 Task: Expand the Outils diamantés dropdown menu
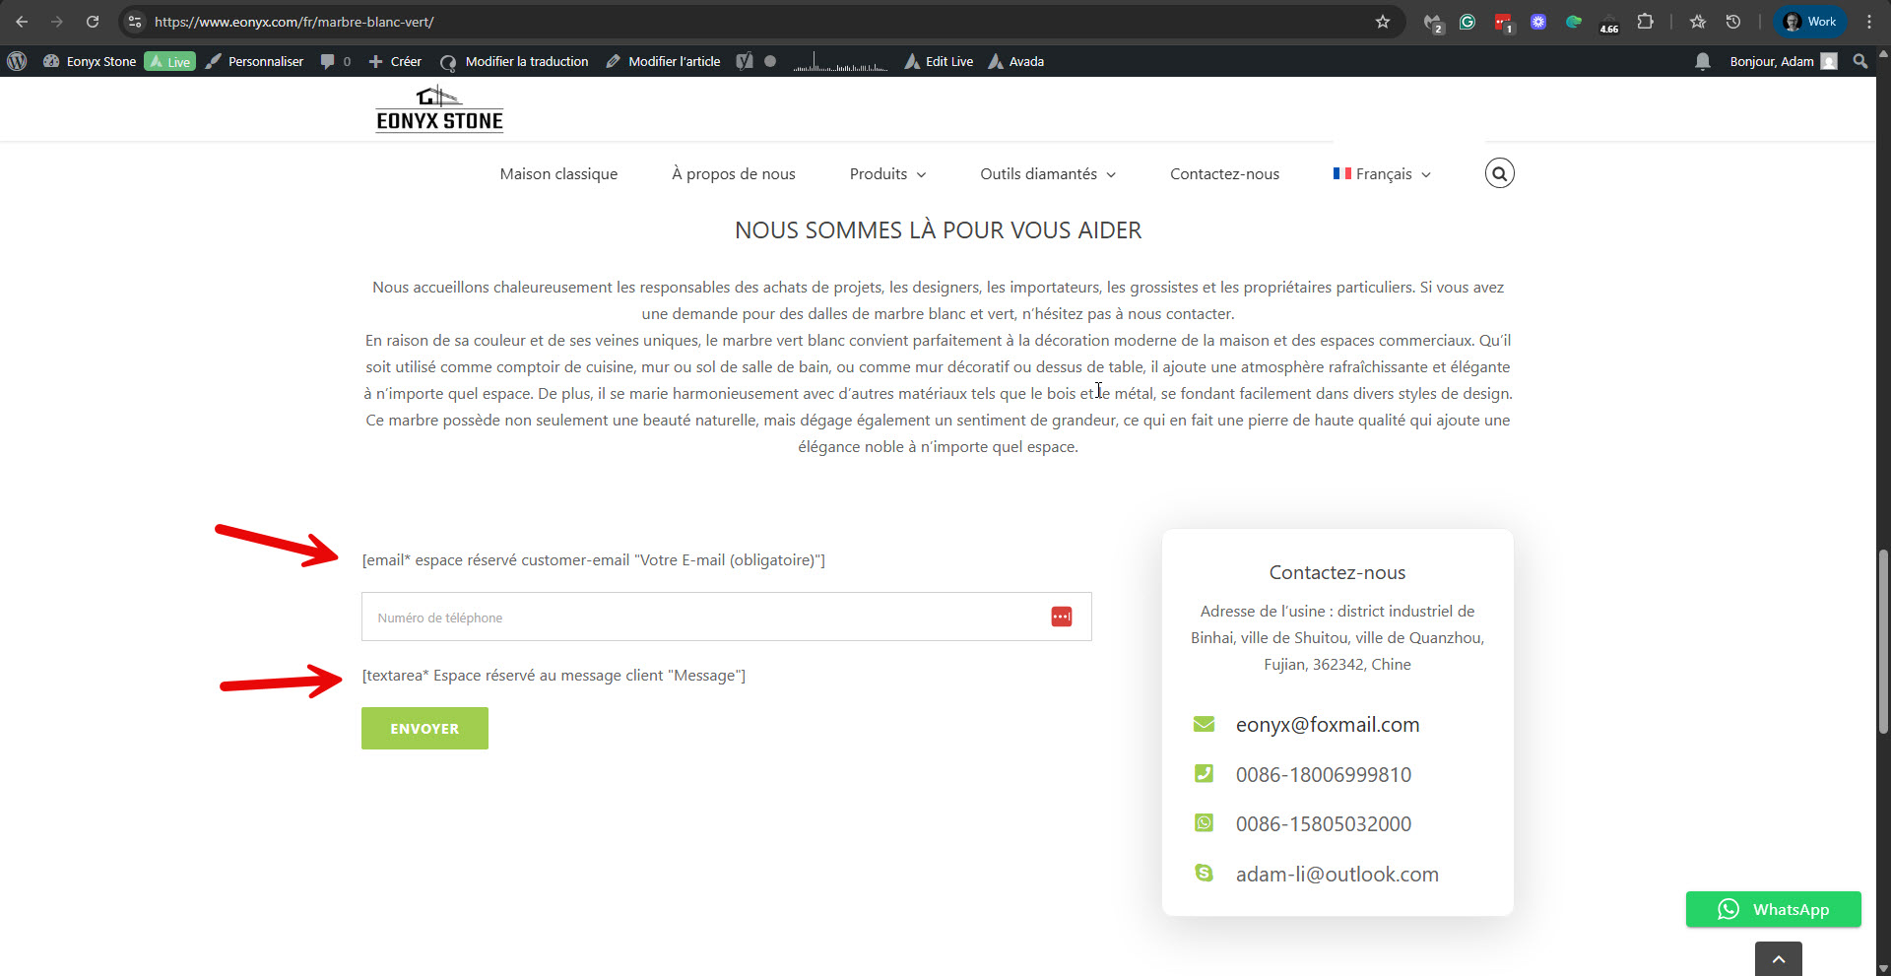[1047, 174]
